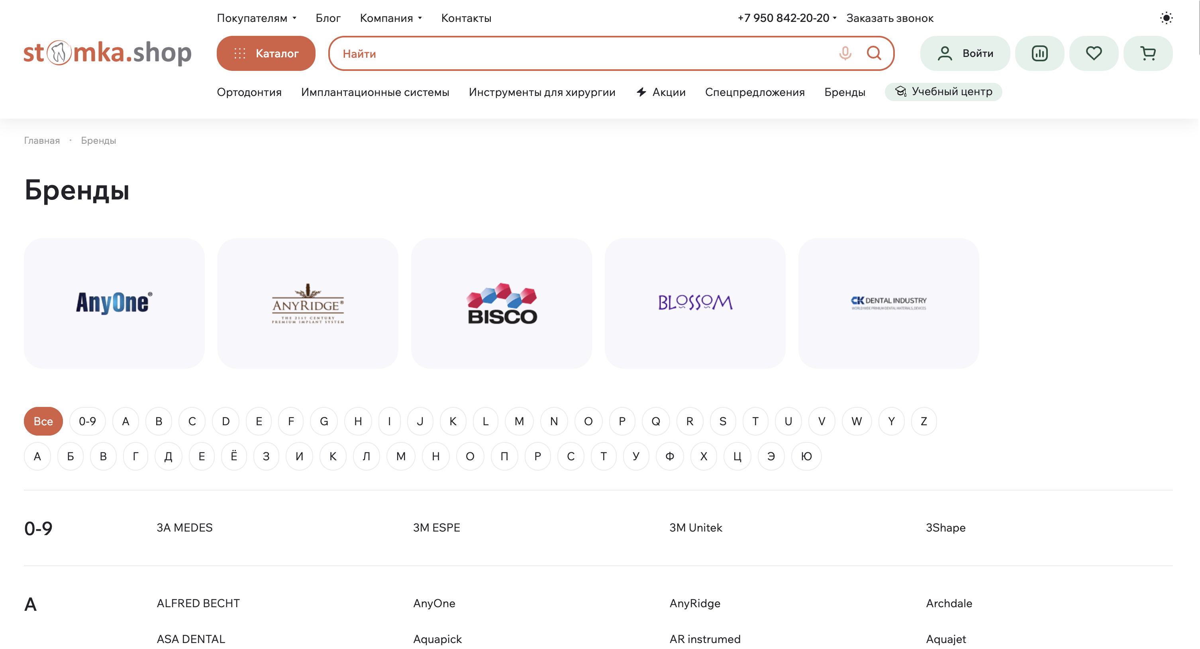
Task: Click the Войти login button
Action: click(965, 53)
